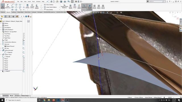Open the Edit menu
Image resolution: width=182 pixels, height=102 pixels.
(22, 1)
